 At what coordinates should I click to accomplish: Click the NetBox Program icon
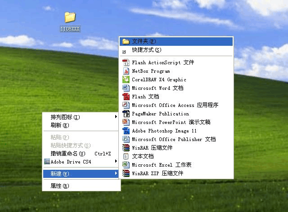click(x=126, y=71)
